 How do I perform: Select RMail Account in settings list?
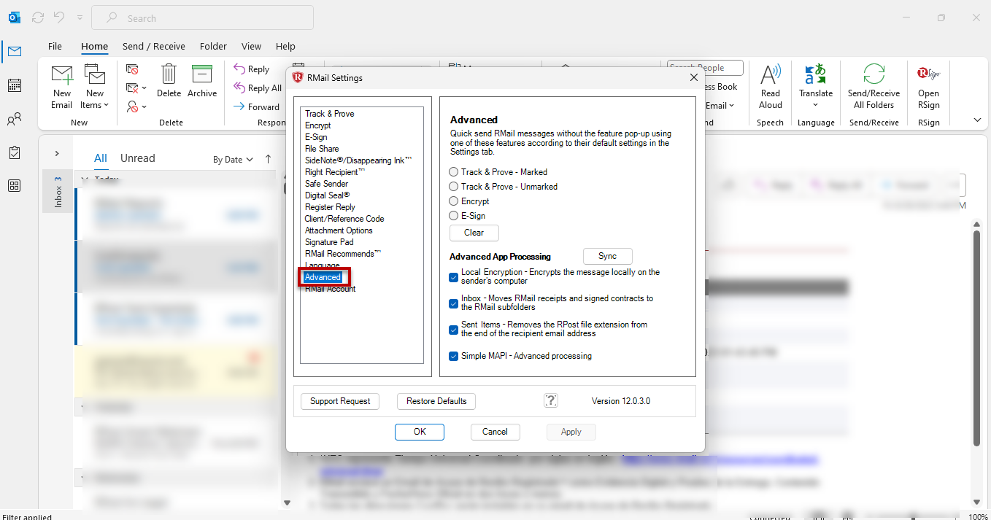tap(330, 289)
